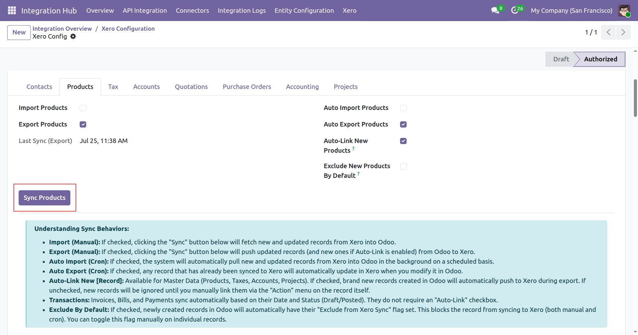The width and height of the screenshot is (638, 335).
Task: Click the page's vertical scrollbar thumb
Action: pos(635,98)
